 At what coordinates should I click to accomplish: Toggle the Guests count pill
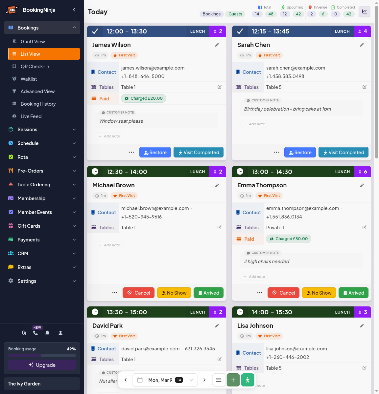click(235, 14)
